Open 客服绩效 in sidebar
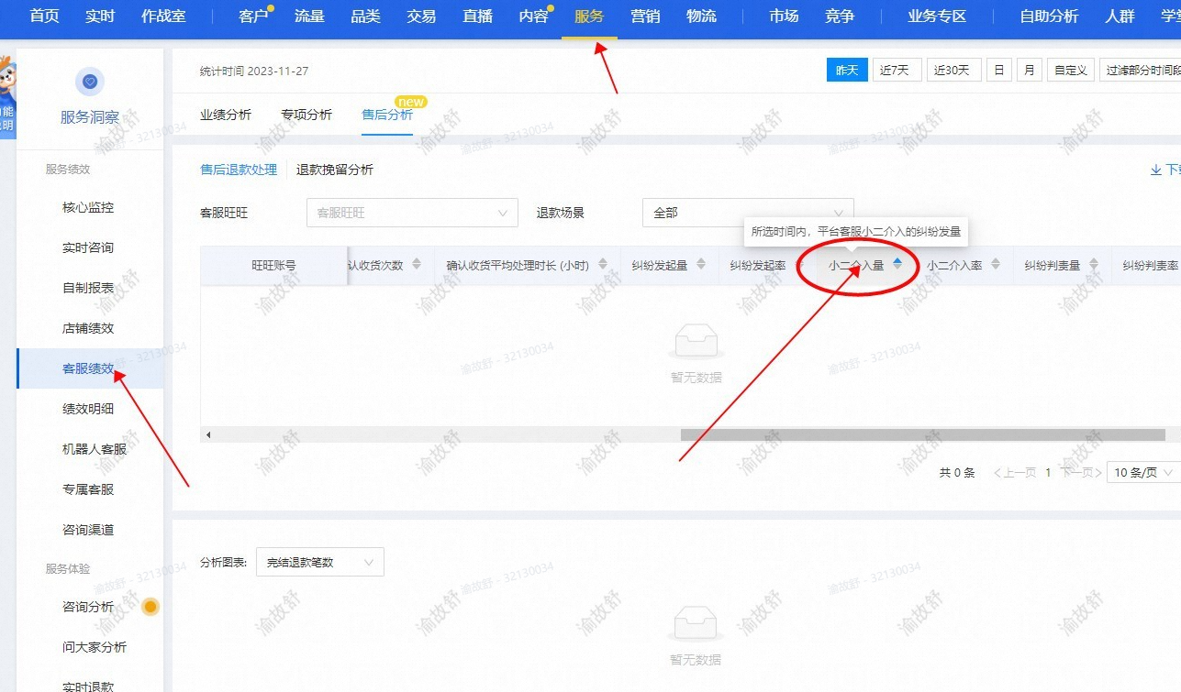Screen dimensions: 1181x692 (x=88, y=369)
